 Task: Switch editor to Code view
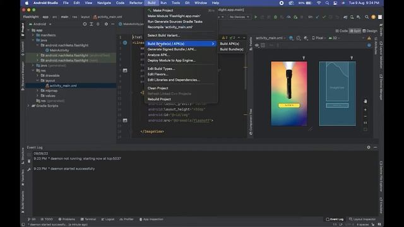(342, 31)
